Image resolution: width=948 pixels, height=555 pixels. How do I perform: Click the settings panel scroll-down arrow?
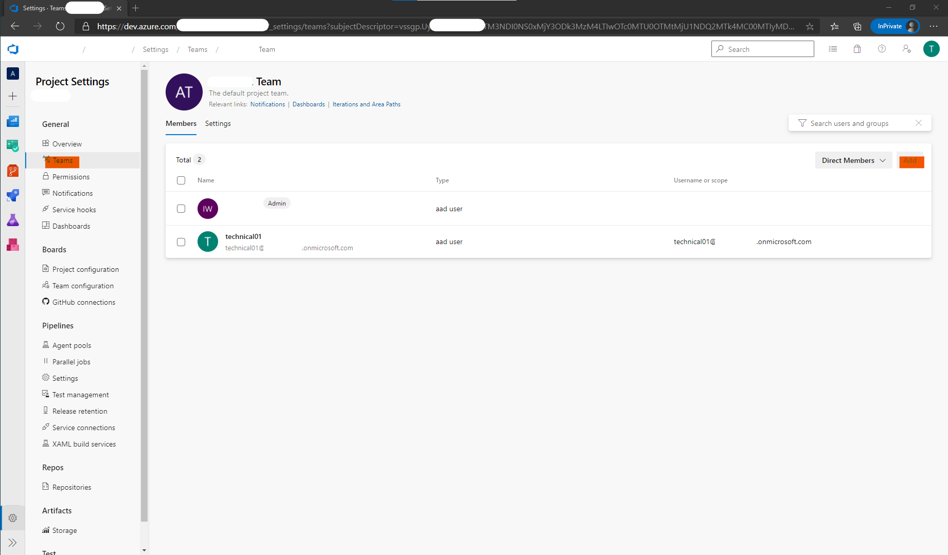pyautogui.click(x=144, y=550)
